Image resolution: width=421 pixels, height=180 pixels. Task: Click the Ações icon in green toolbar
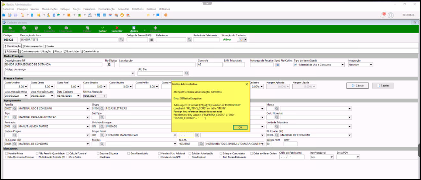pyautogui.click(x=134, y=28)
